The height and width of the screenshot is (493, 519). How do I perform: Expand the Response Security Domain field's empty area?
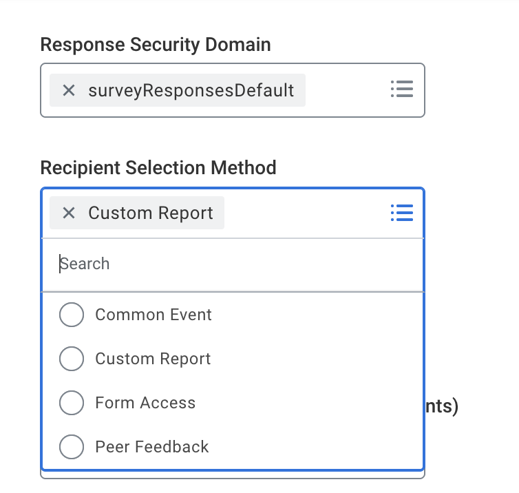(x=344, y=90)
